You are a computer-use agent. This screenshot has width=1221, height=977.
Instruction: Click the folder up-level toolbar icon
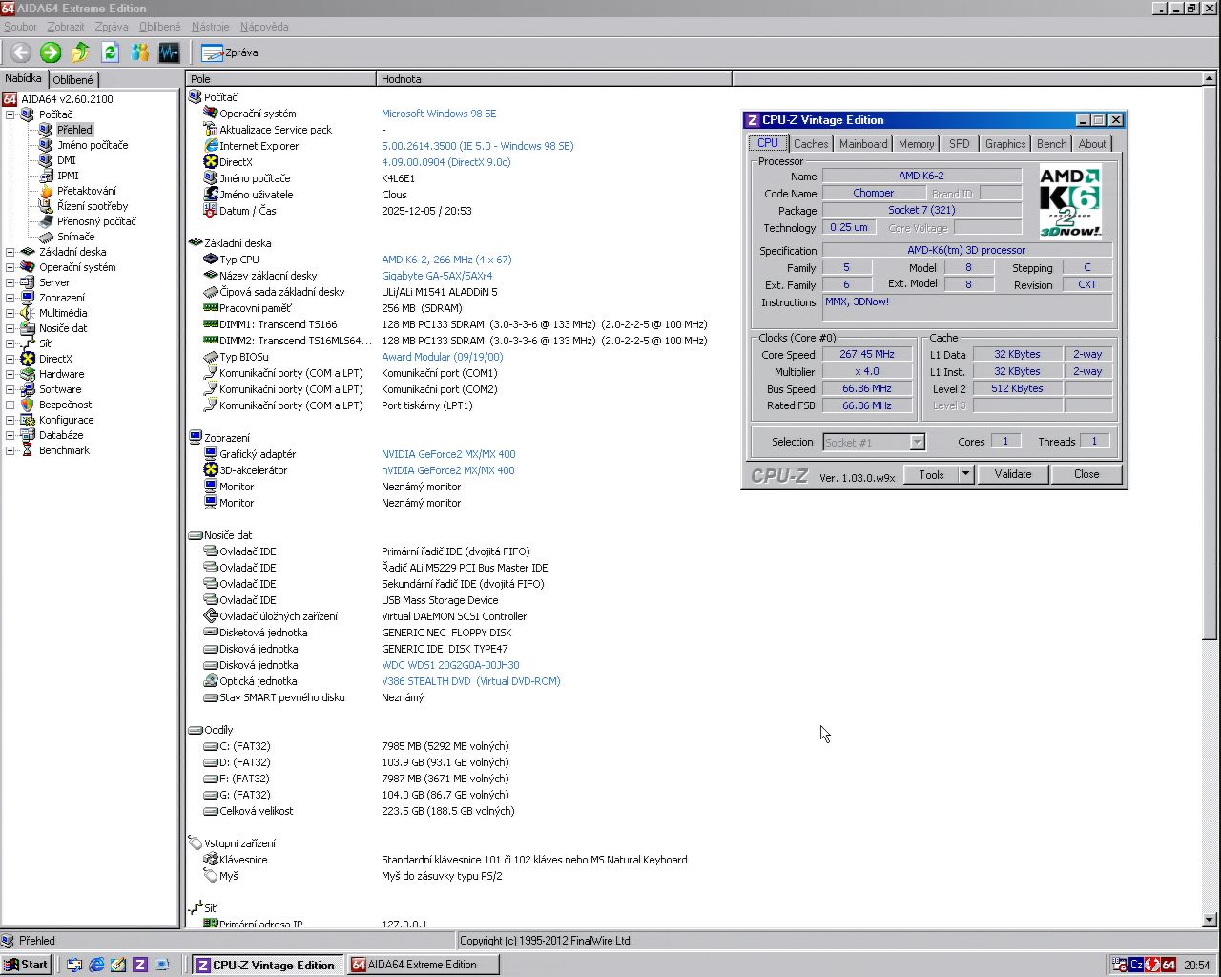pos(80,52)
